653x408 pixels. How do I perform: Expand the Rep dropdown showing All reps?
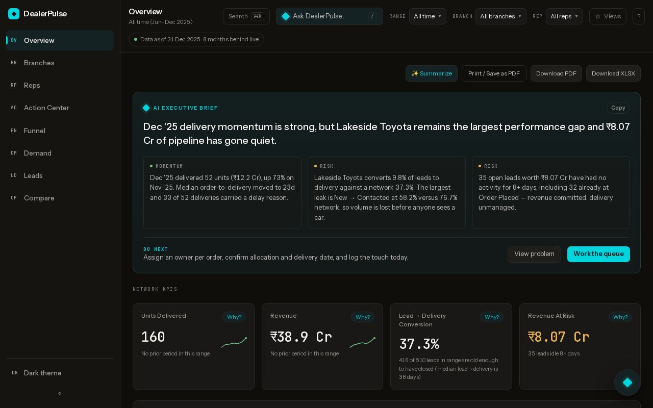pyautogui.click(x=564, y=16)
